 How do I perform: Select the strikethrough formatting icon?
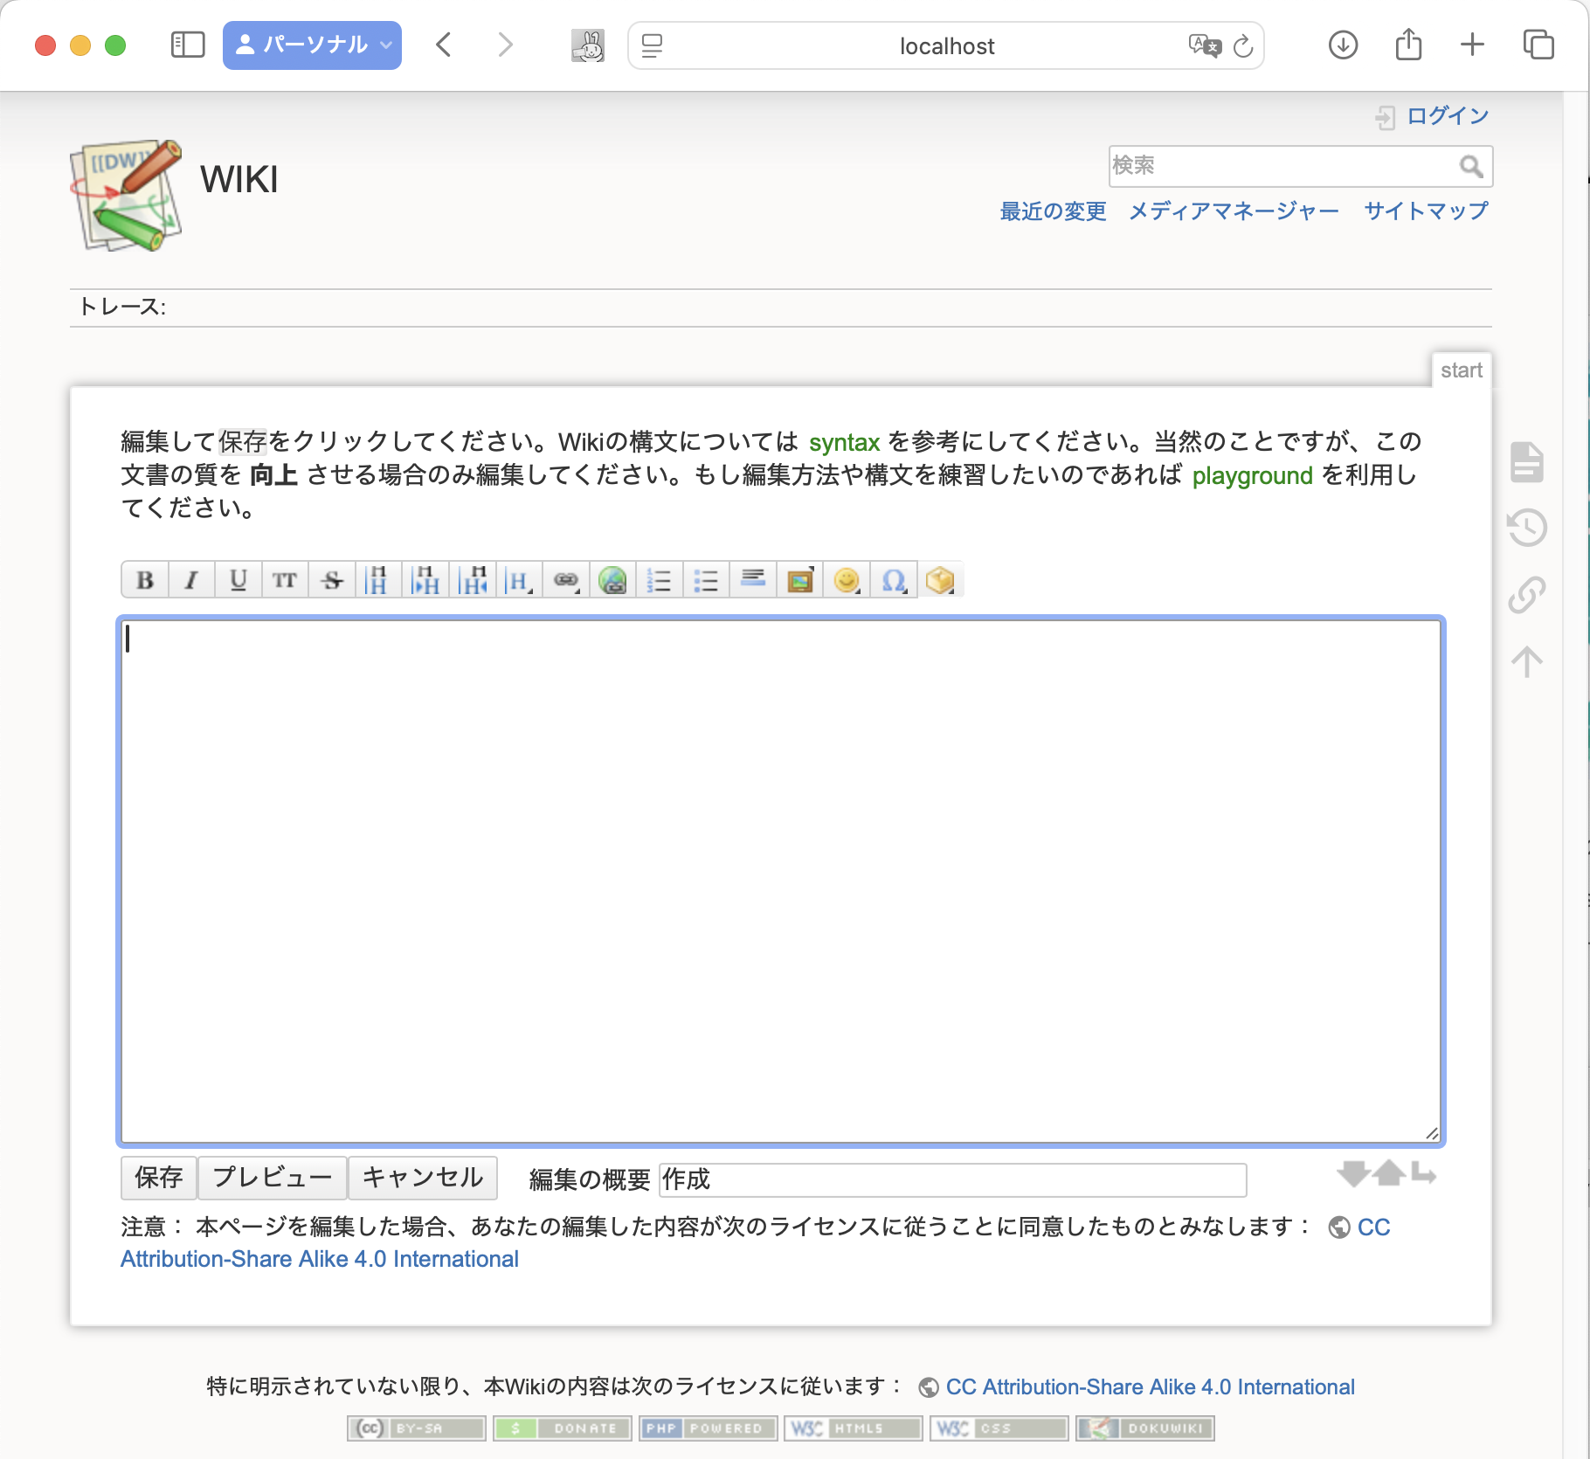[x=332, y=579]
